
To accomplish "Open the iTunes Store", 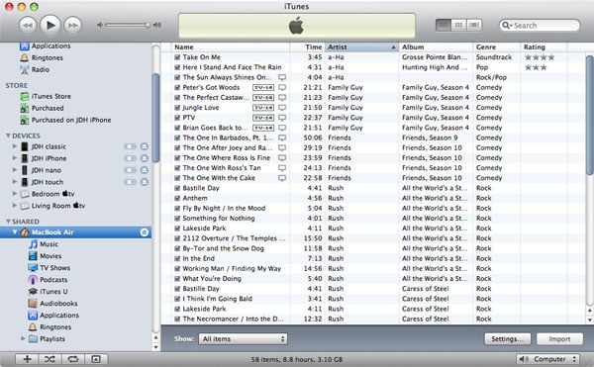I will 46,96.
